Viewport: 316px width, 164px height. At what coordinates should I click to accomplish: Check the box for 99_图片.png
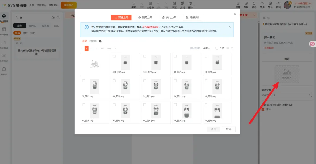175,56
